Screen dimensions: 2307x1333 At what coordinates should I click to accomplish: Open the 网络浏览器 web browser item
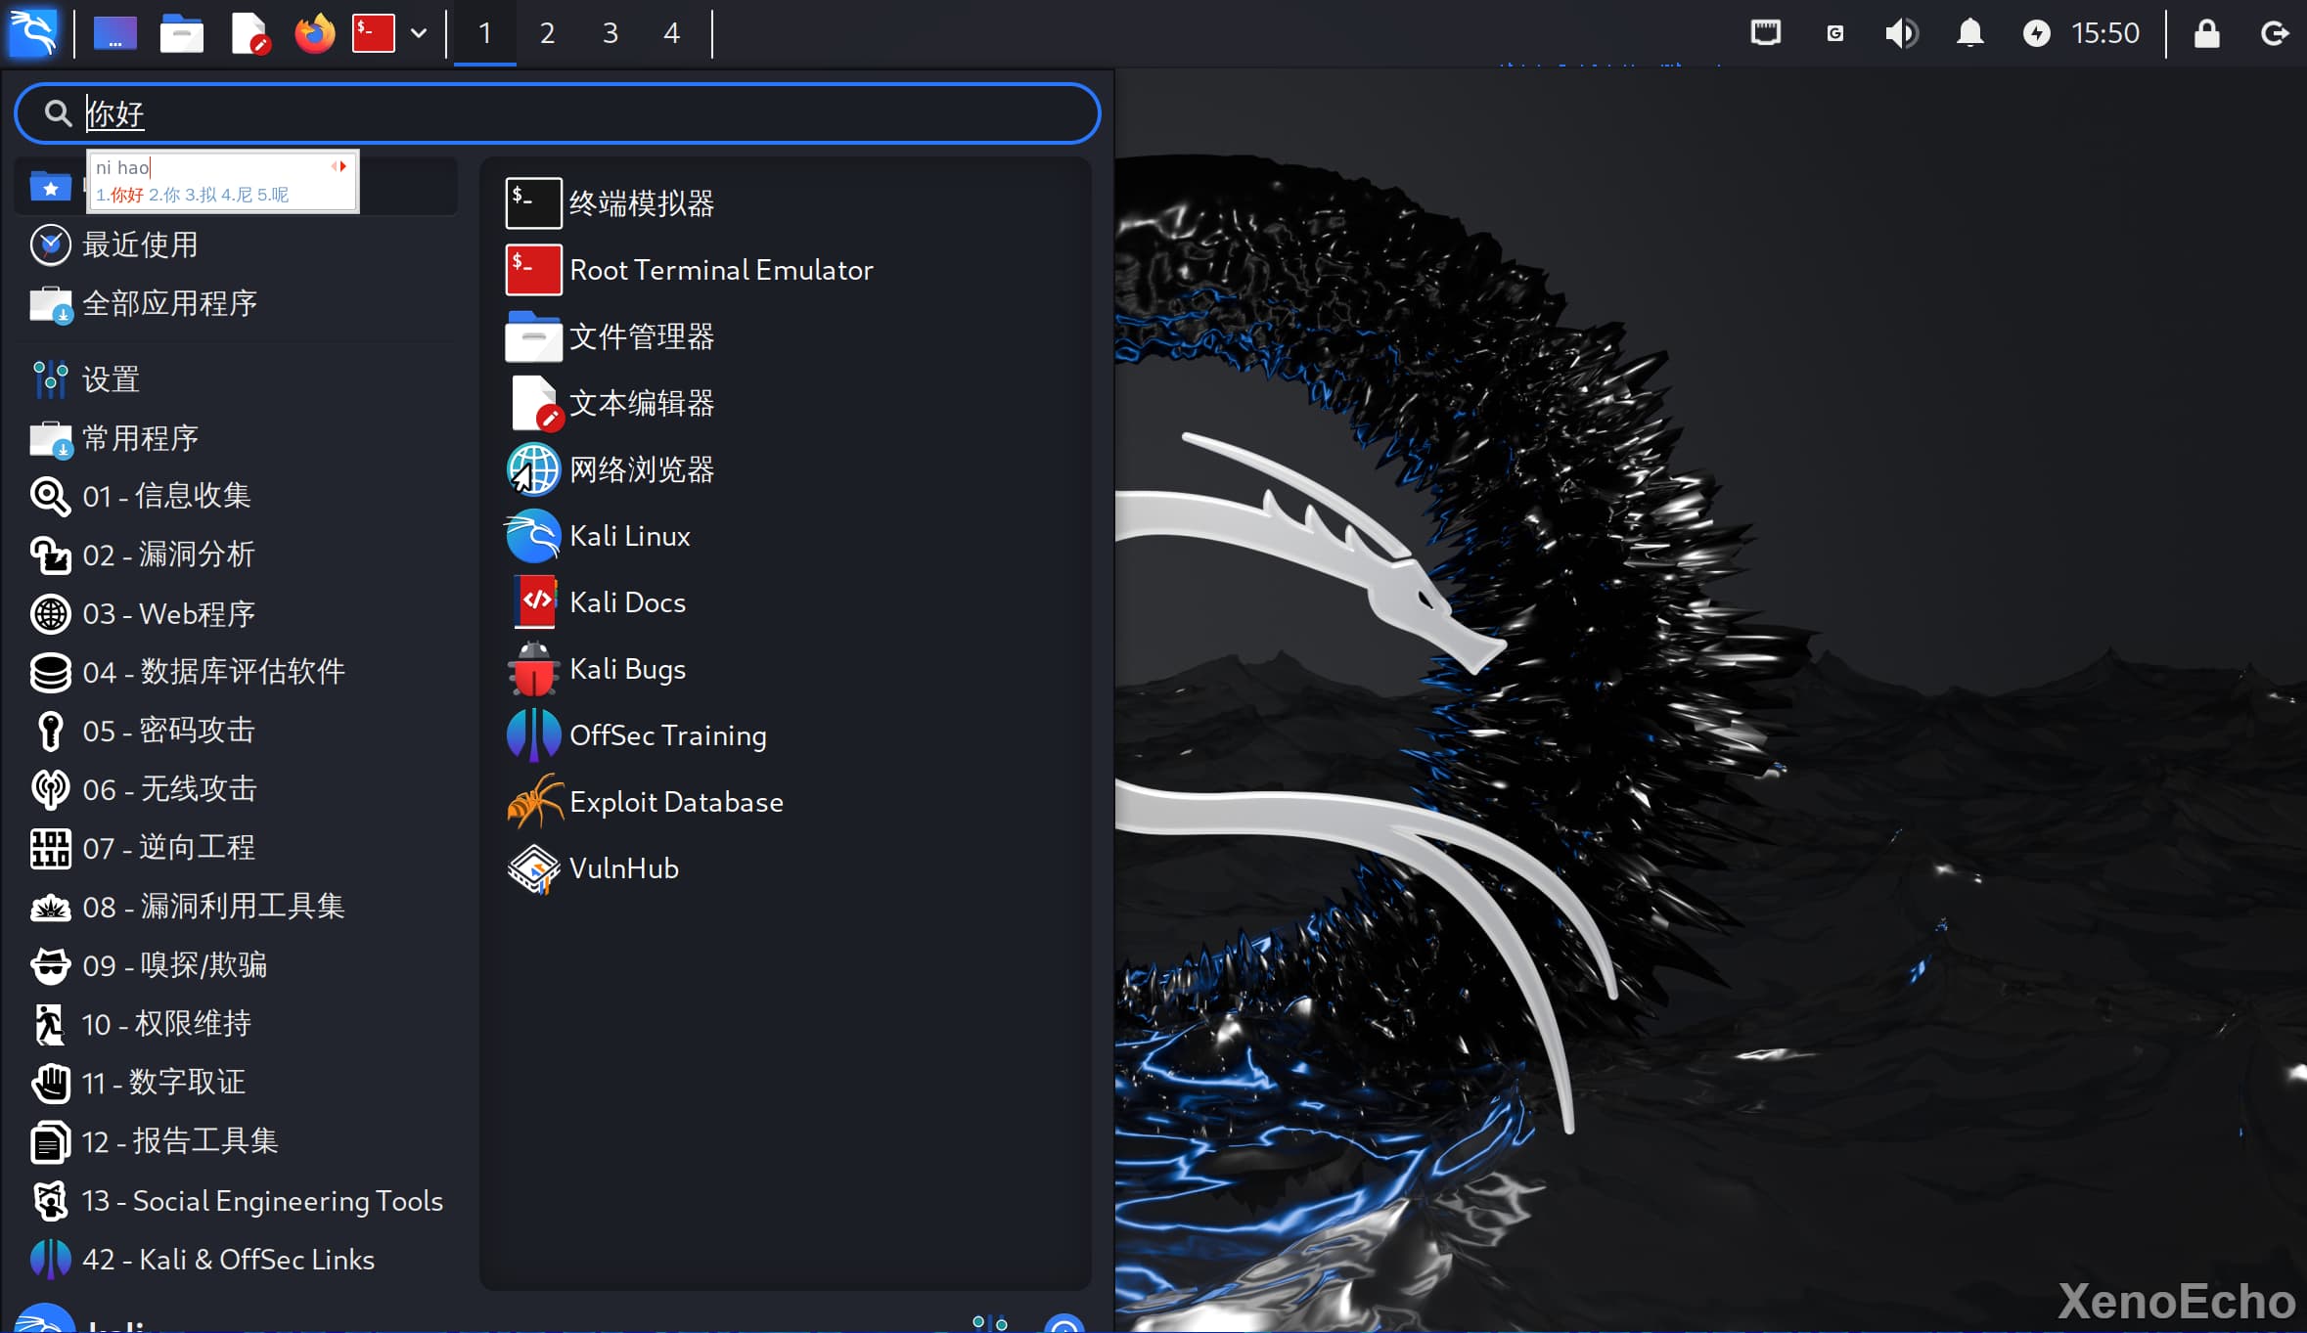point(641,469)
